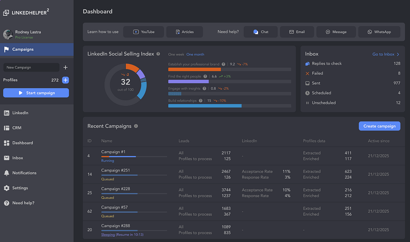Click the blue add profiles plus button
Screen dimensions: 410x242
pyautogui.click(x=65, y=80)
